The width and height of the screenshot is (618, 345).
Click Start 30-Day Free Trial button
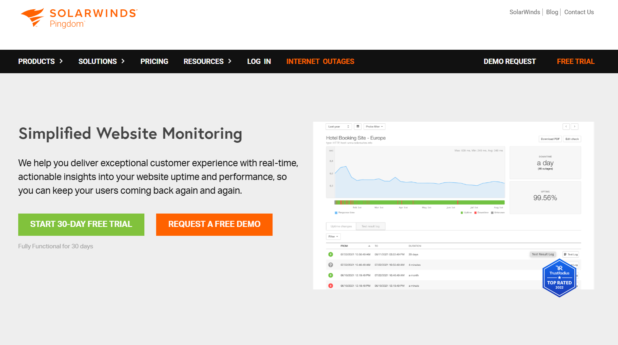(x=81, y=224)
